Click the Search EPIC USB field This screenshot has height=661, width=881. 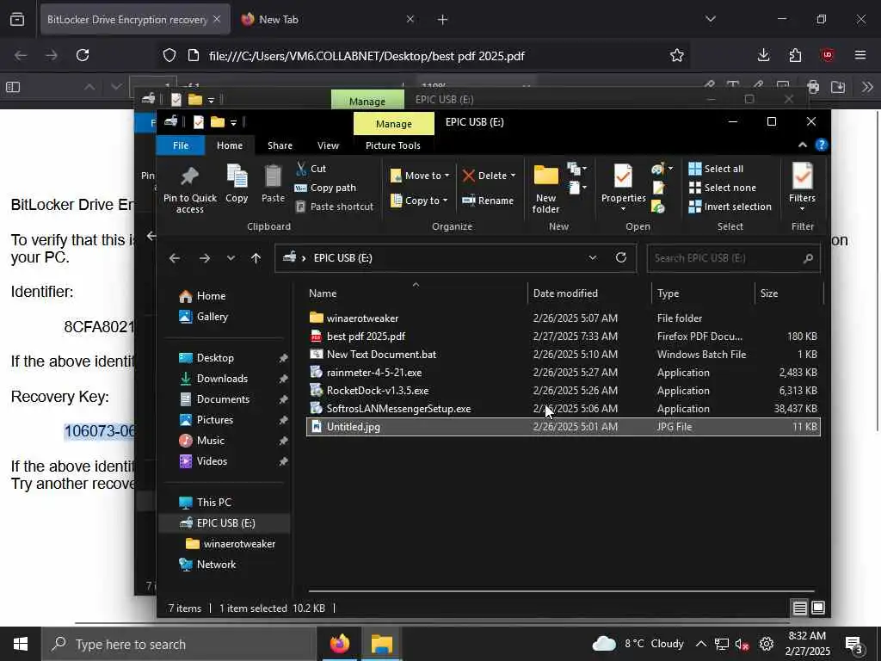tap(733, 258)
